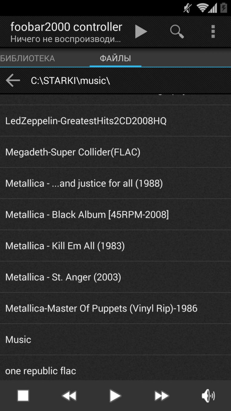The image size is (231, 411).
Task: Switch to the БИБЛИОТЕКА tab
Action: pyautogui.click(x=27, y=58)
